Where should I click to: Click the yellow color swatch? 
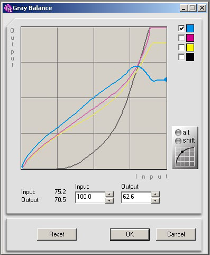pos(190,47)
